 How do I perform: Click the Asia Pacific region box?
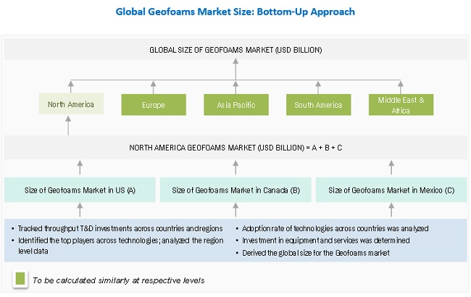(x=236, y=105)
